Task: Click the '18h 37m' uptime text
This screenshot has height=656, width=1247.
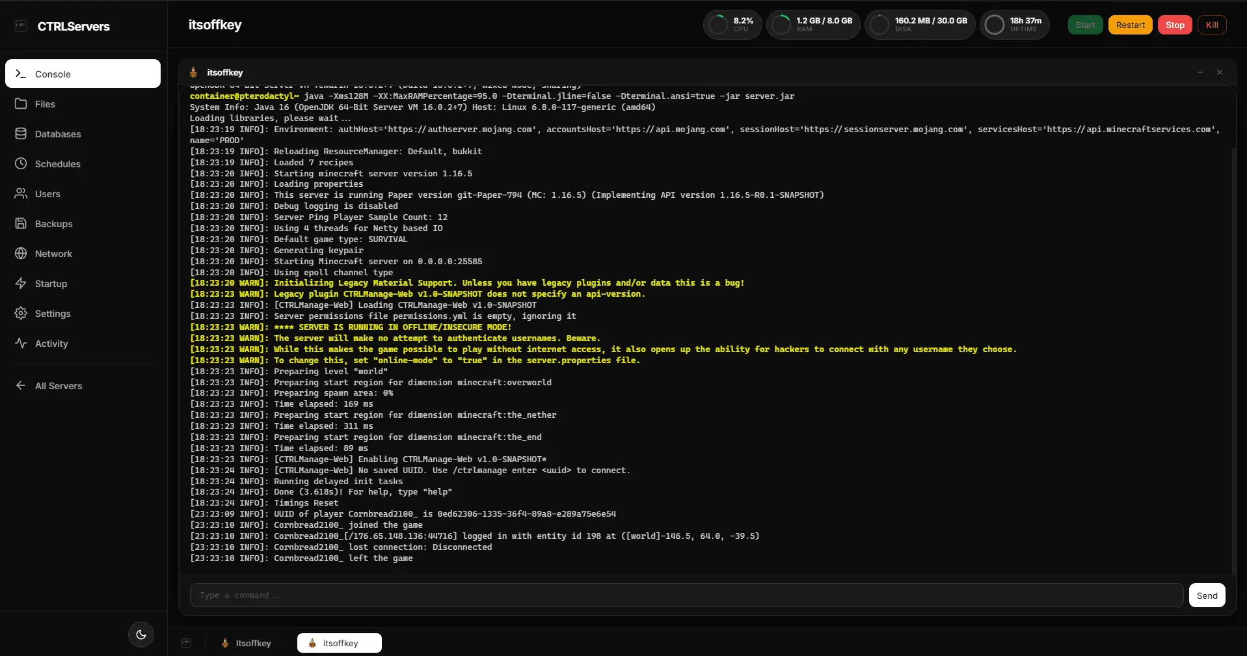Action: pyautogui.click(x=1026, y=21)
